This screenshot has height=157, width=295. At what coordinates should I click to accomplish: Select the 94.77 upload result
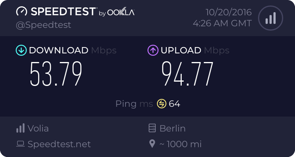pos(187,74)
